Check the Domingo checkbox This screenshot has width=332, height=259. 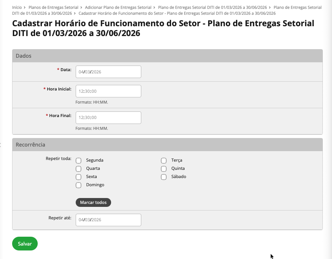pyautogui.click(x=79, y=185)
